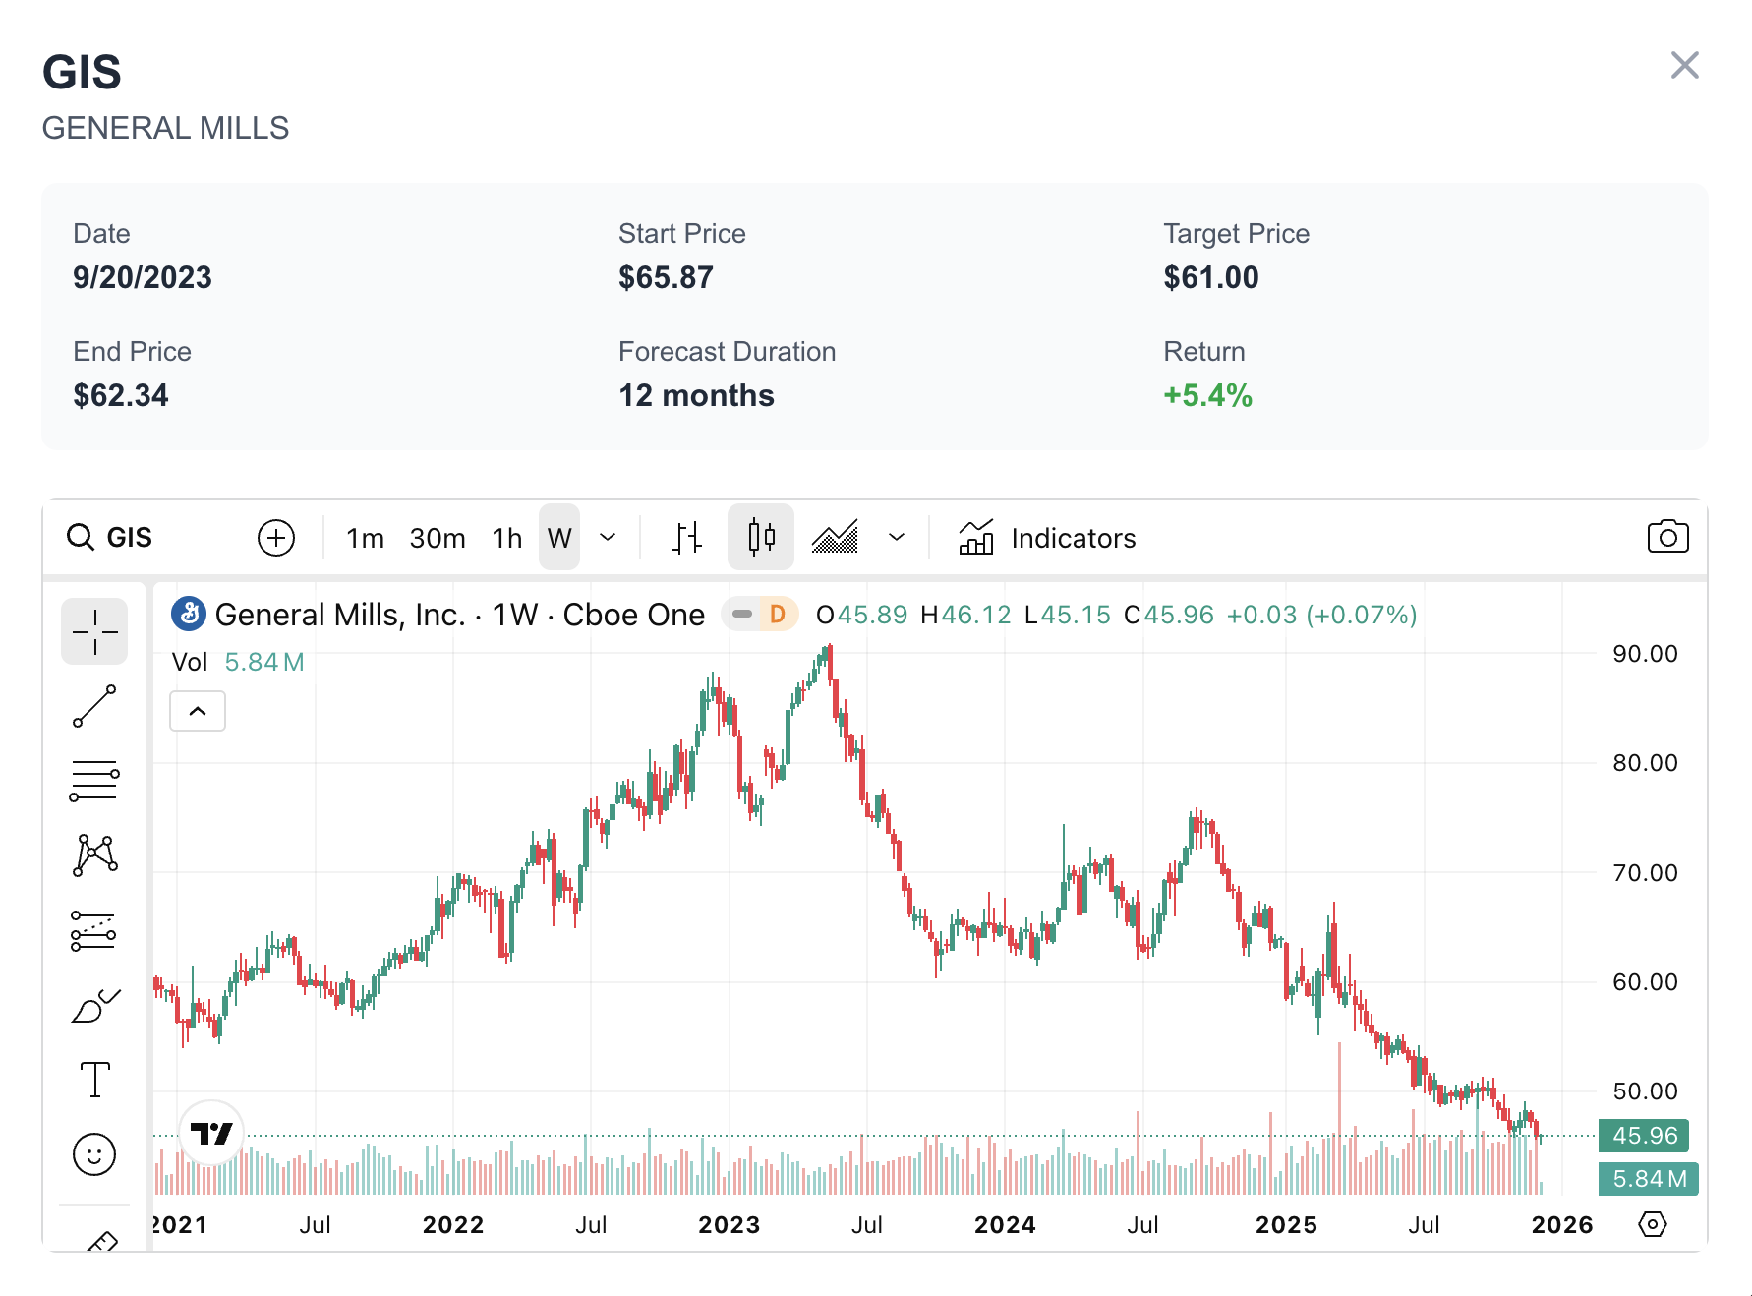
Task: Switch chart style to area
Action: tap(835, 538)
